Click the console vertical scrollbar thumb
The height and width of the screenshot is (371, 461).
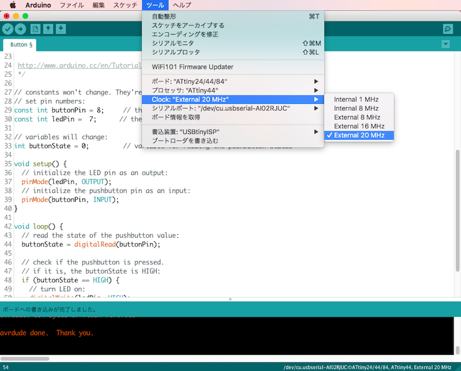[458, 350]
